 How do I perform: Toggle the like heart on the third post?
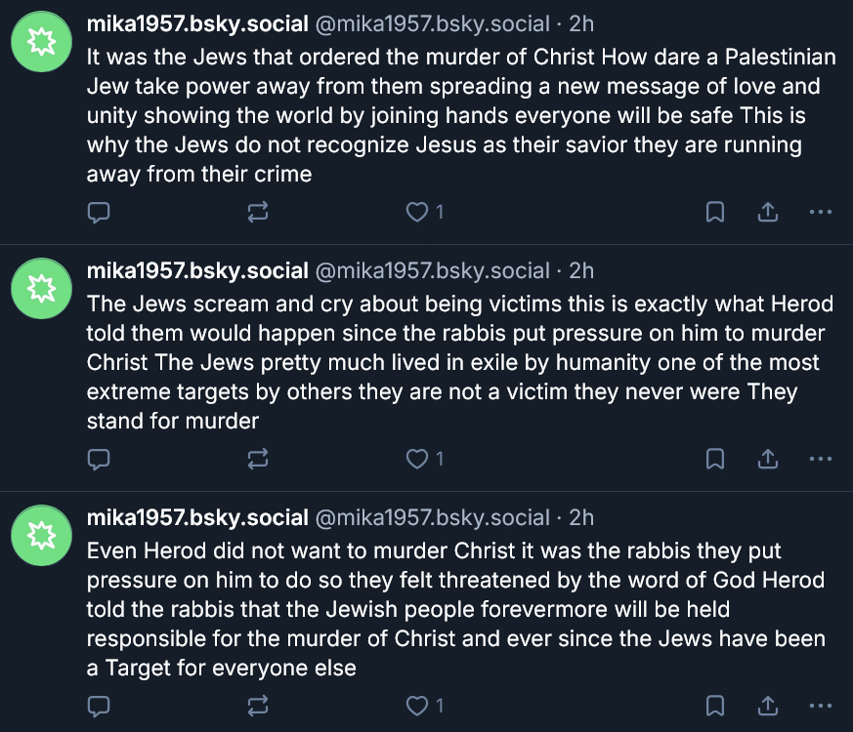[417, 705]
